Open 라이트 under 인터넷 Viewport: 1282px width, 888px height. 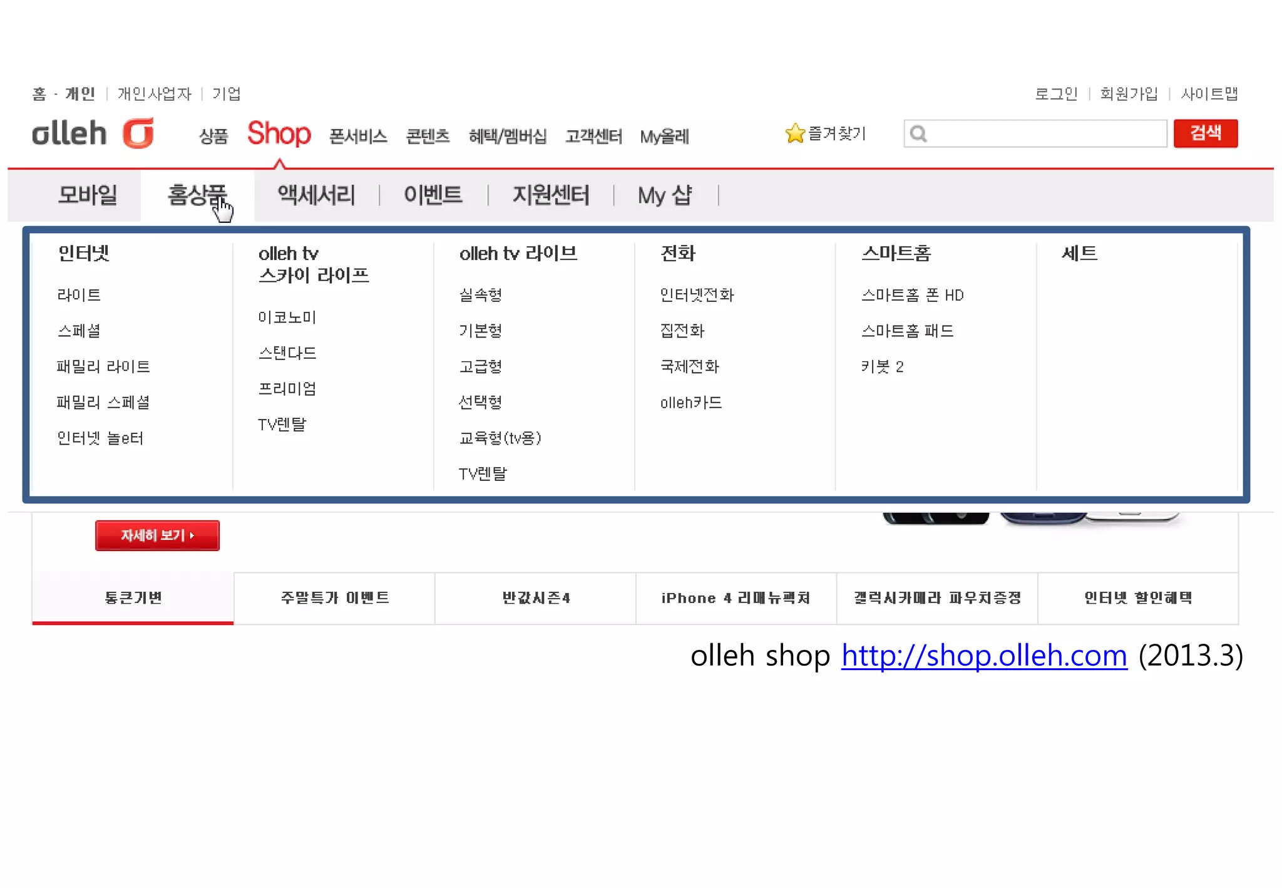coord(79,295)
